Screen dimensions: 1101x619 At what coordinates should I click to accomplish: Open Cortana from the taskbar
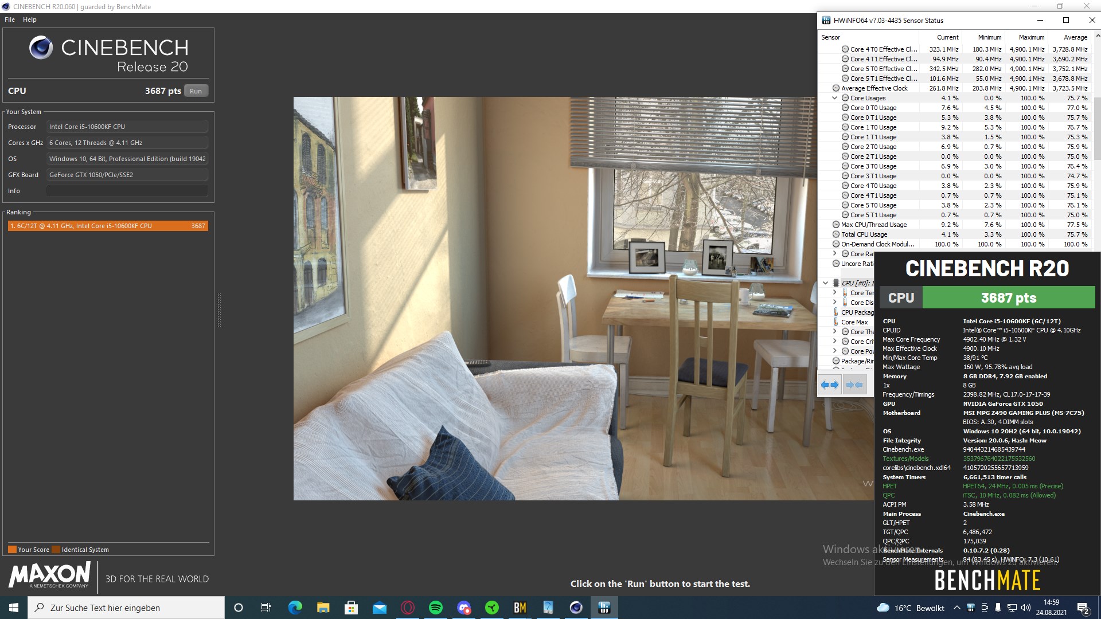tap(239, 608)
